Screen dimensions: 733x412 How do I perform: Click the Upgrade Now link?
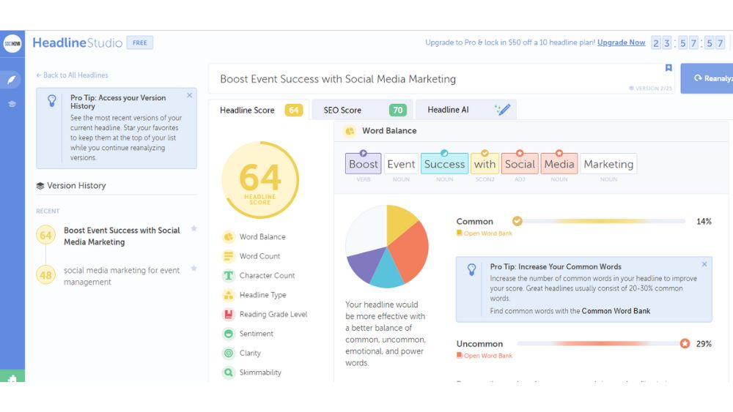tap(621, 42)
